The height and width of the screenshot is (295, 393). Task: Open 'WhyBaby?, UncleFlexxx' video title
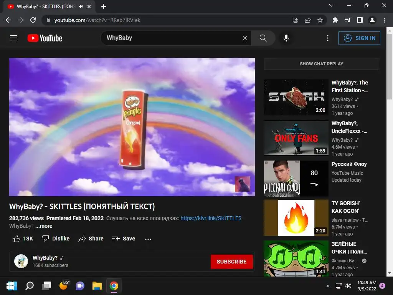tap(349, 127)
